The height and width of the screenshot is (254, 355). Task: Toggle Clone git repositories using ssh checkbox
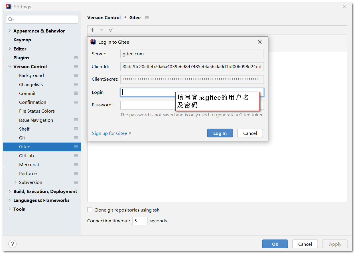90,210
